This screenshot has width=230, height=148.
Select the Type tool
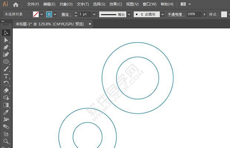(6, 76)
